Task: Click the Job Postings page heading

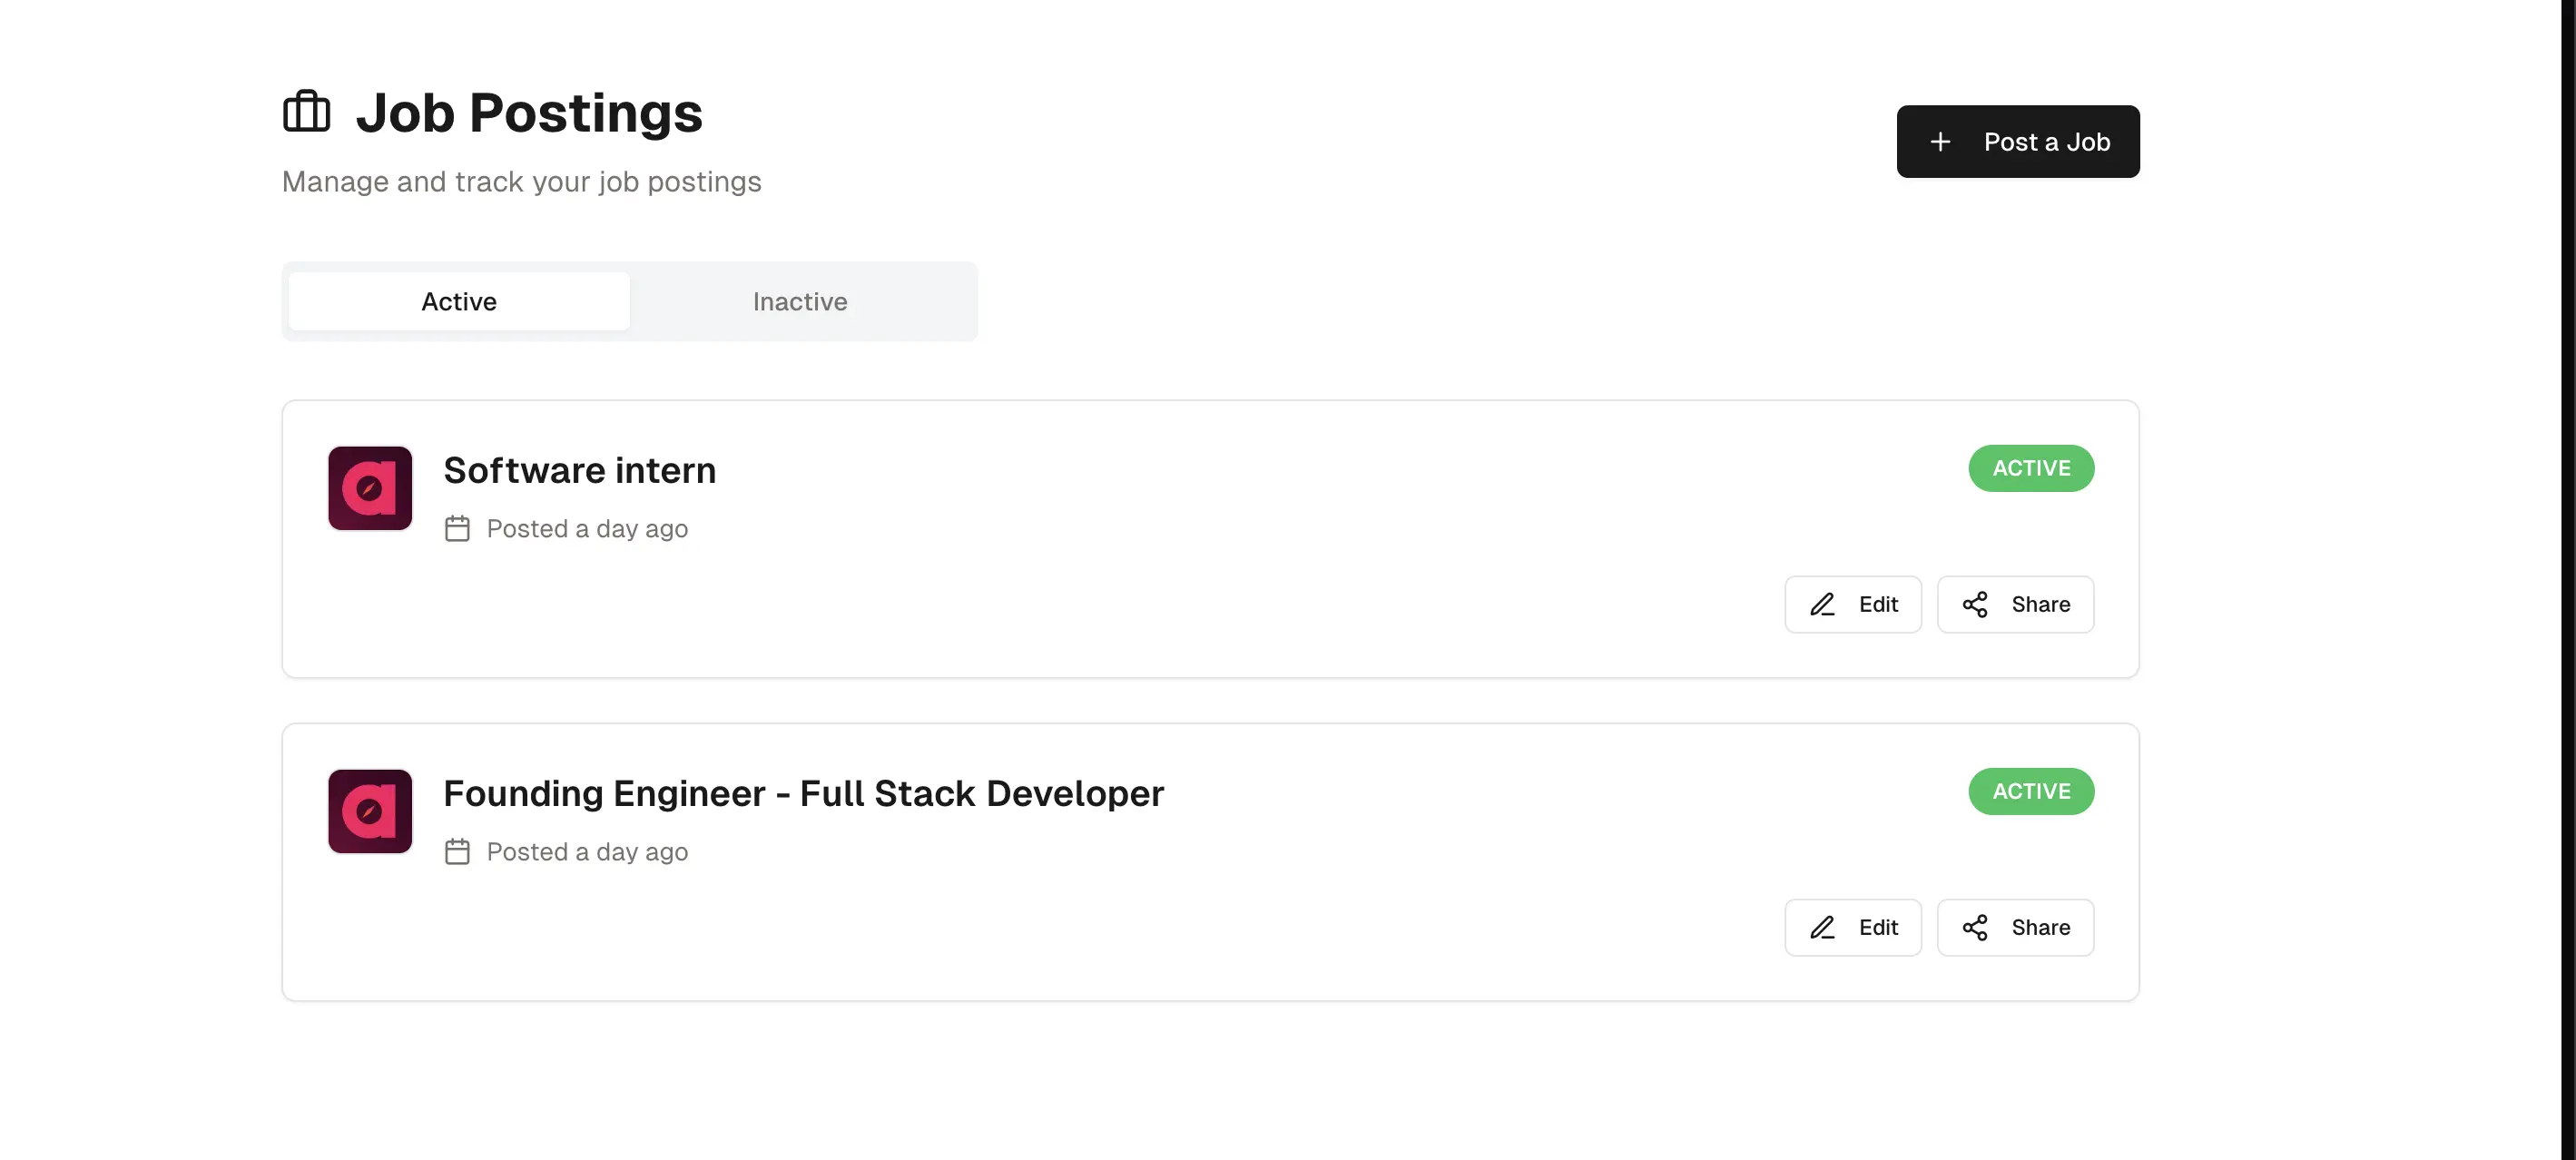Action: 529,112
